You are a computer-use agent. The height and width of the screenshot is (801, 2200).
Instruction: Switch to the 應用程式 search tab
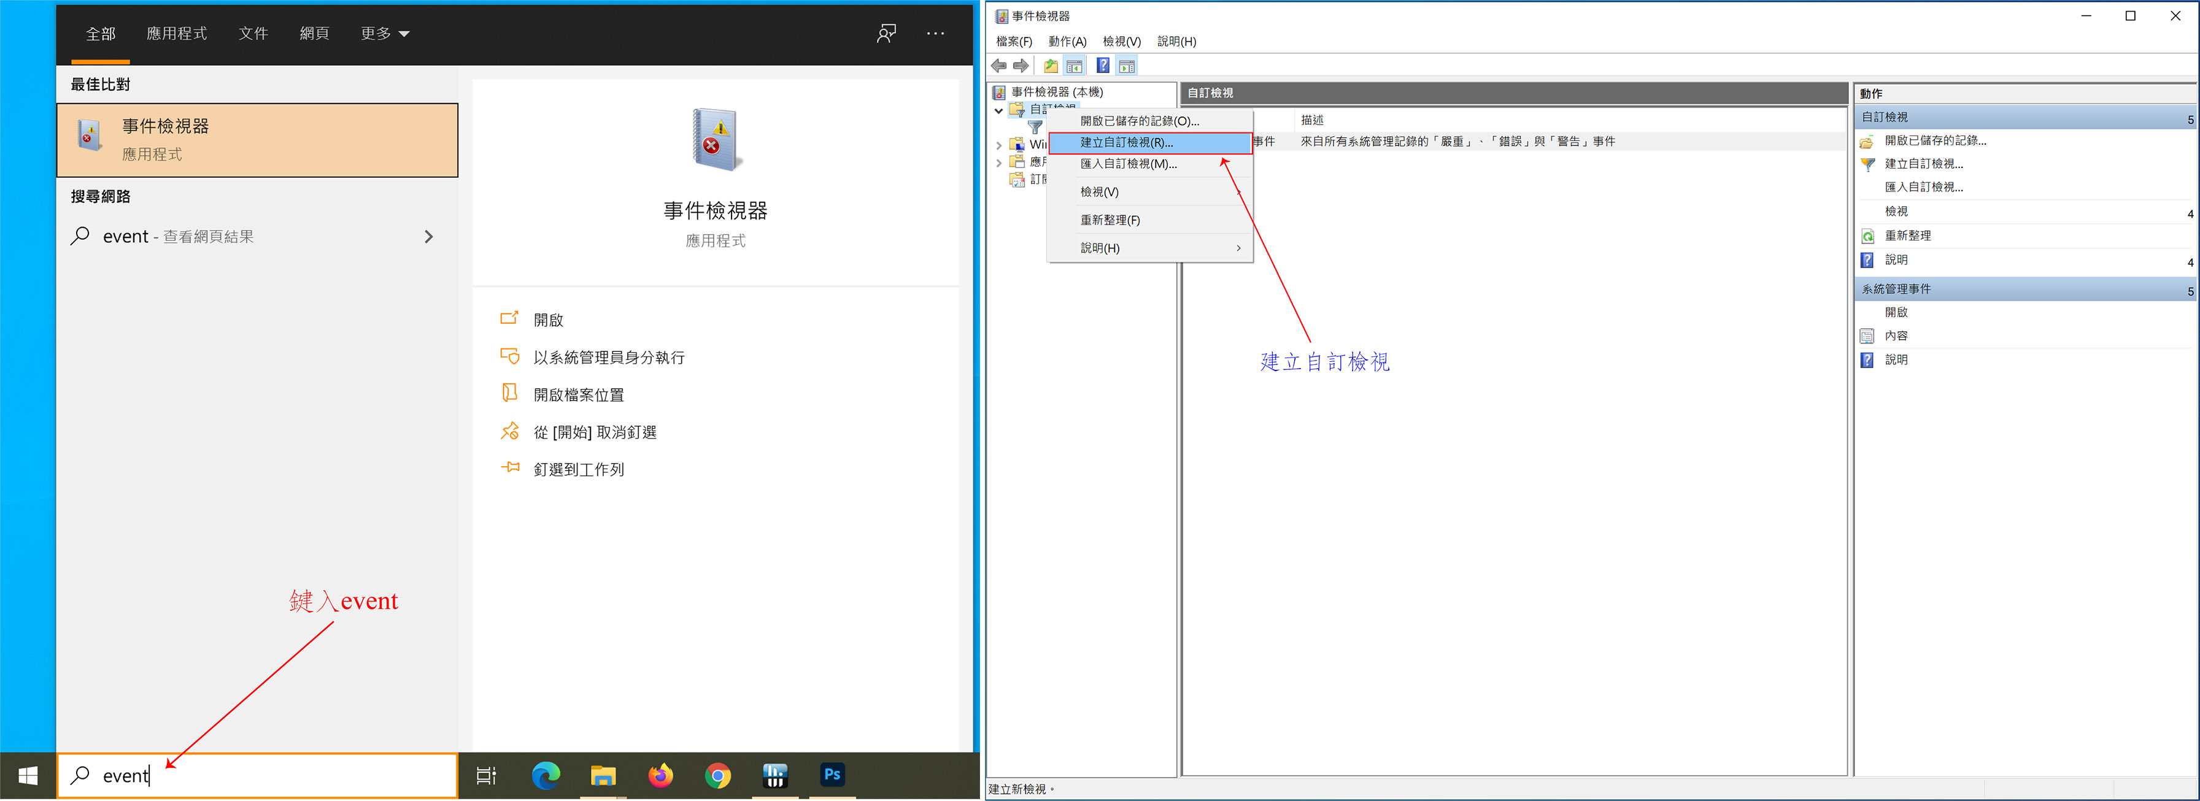(176, 33)
